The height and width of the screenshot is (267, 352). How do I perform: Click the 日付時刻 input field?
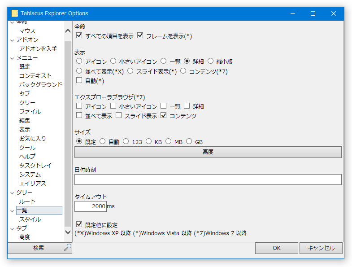pyautogui.click(x=208, y=179)
